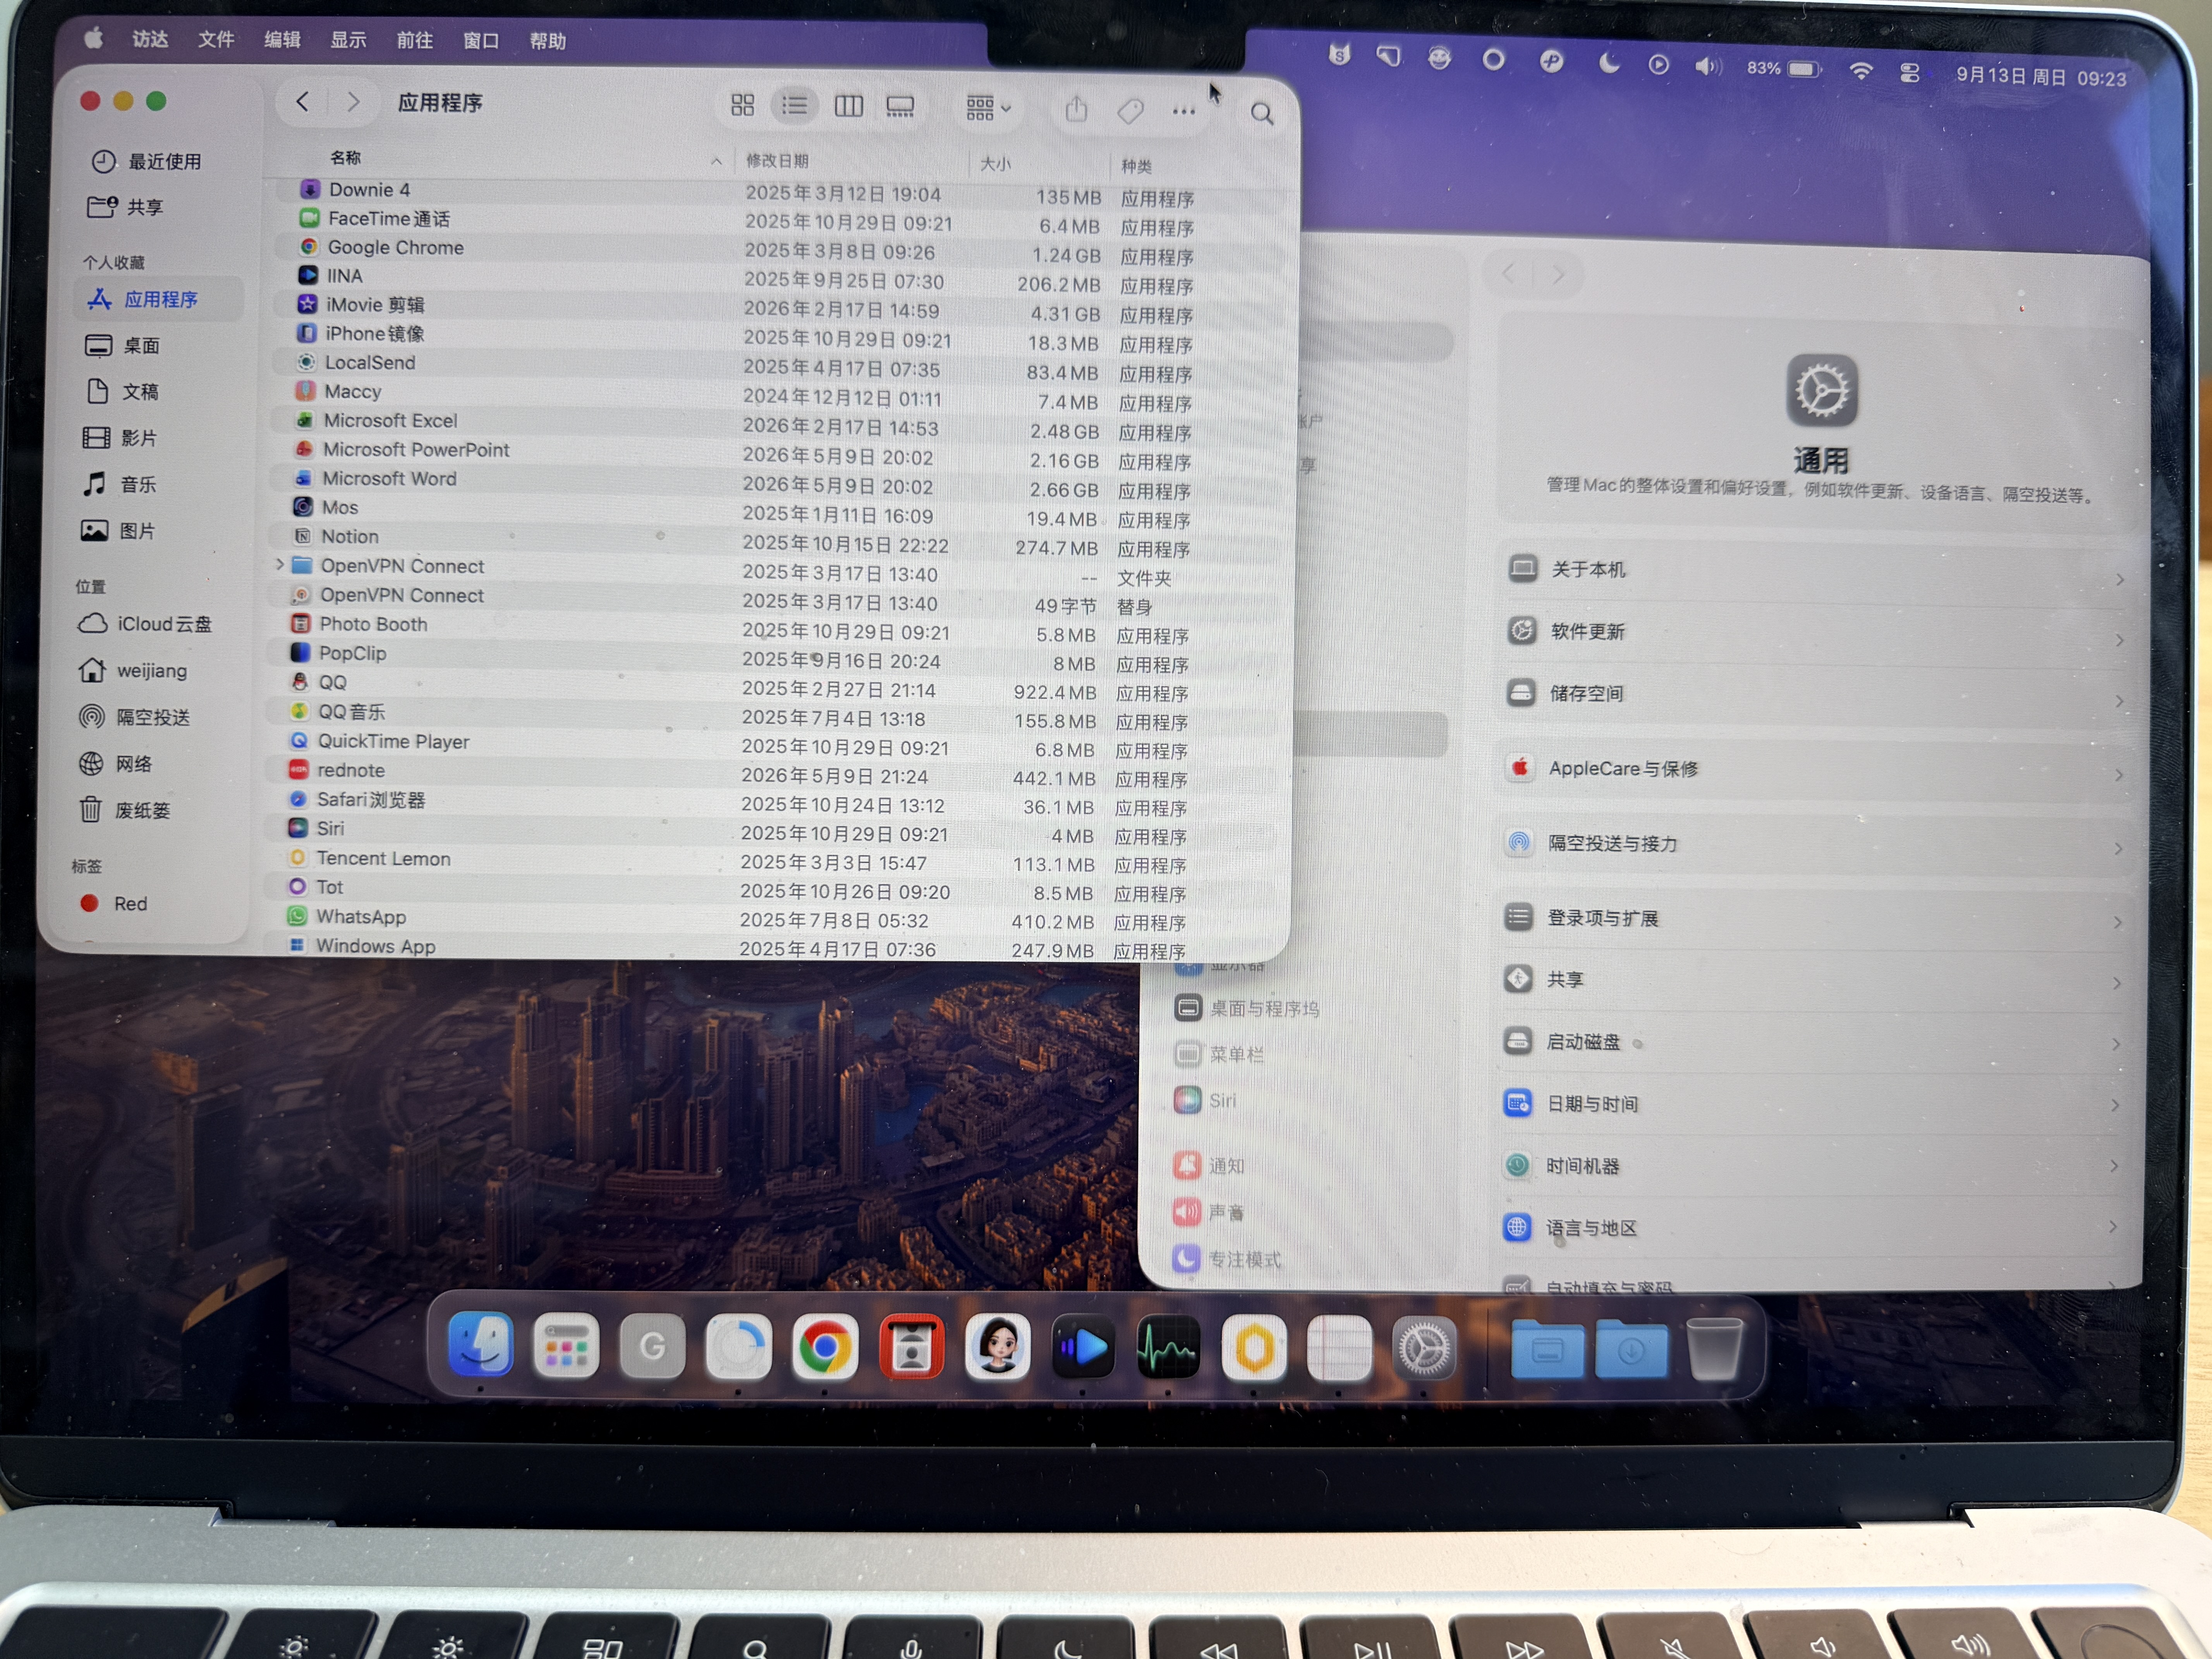Click the Finder search magnifier
This screenshot has height=1659, width=2212.
[1262, 114]
